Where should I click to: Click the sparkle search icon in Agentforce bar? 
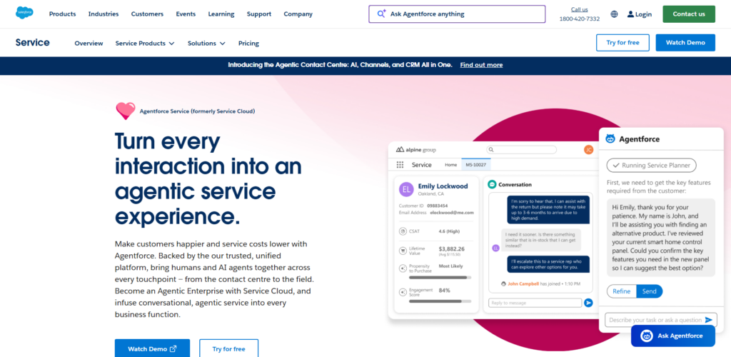click(x=381, y=14)
